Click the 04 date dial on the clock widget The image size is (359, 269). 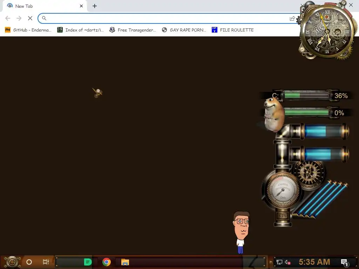point(338,32)
